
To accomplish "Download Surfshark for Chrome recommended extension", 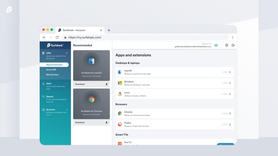I will pyautogui.click(x=91, y=122).
